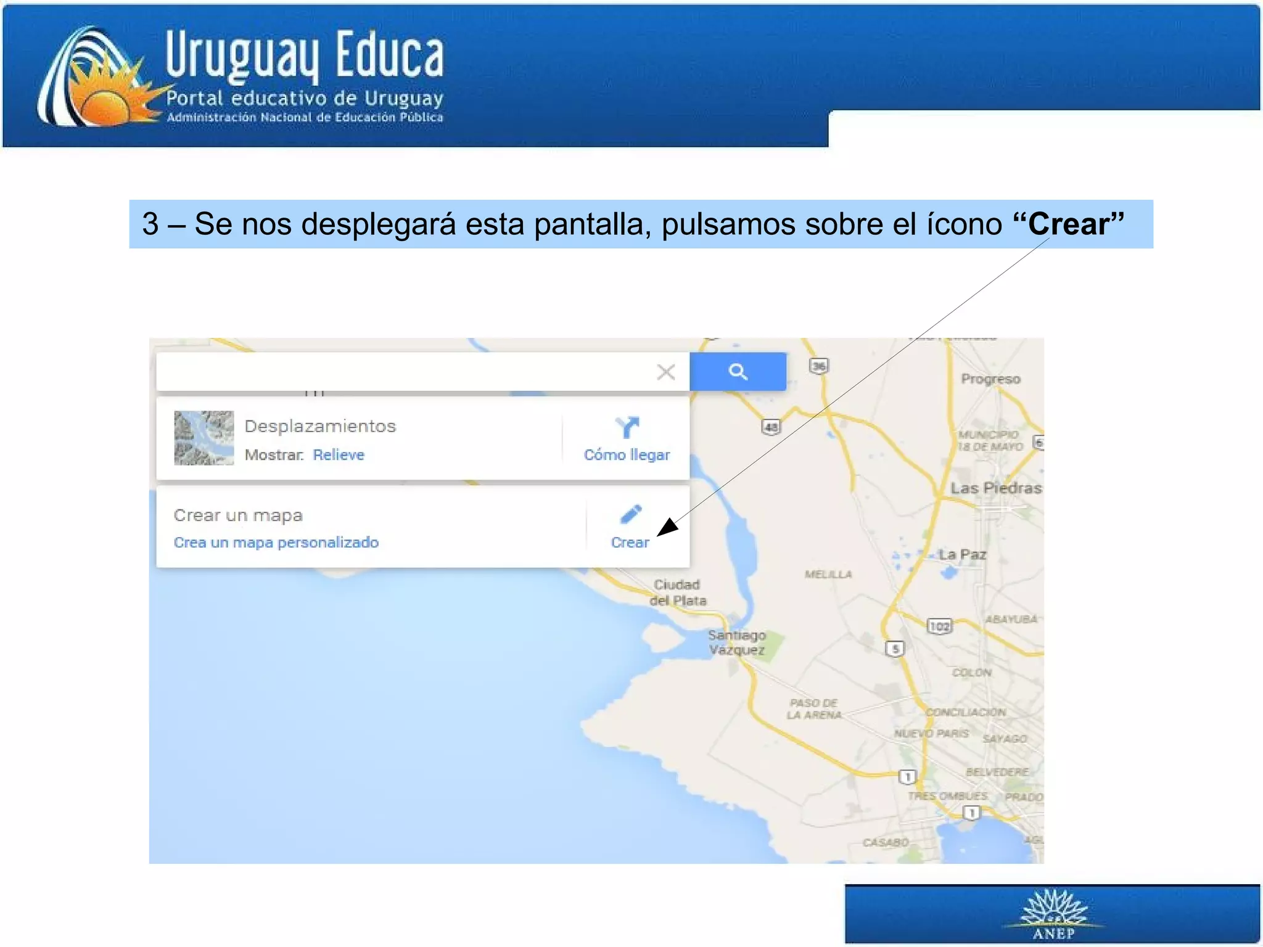Click the Ciudad del Plata label
This screenshot has width=1263, height=947.
677,592
